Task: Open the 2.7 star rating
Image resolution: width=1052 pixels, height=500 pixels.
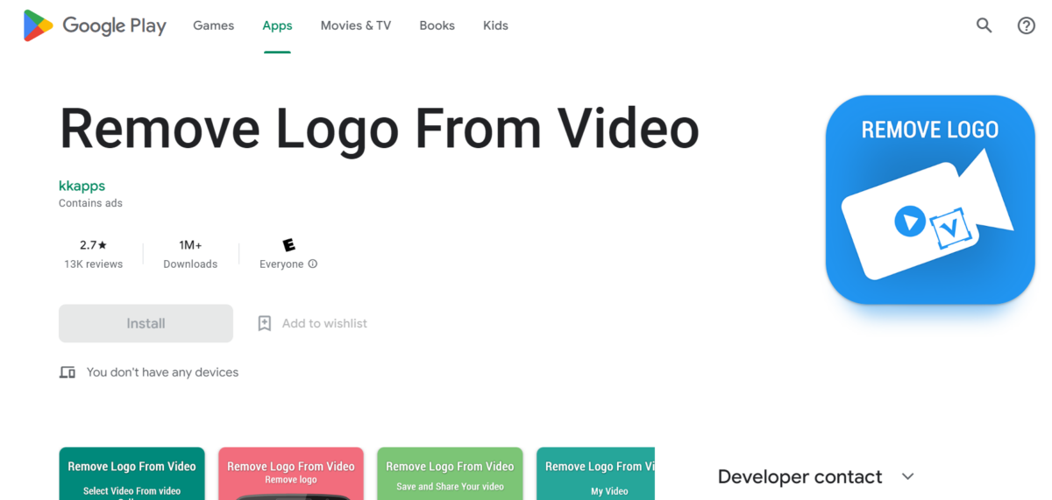Action: tap(93, 245)
